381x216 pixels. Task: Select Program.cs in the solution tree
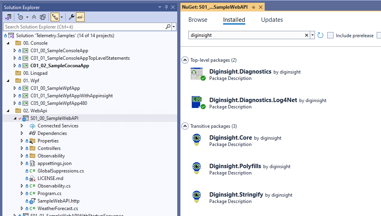click(49, 193)
